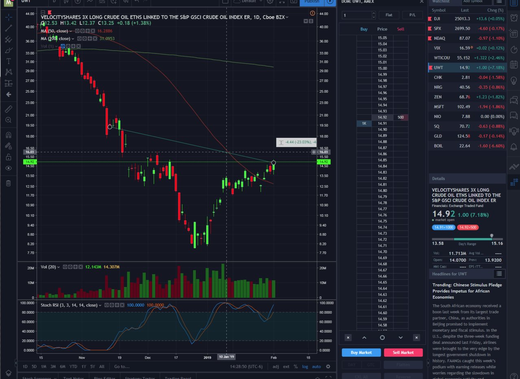
Task: Expand the chart symbol title dropdown
Action: tap(287, 17)
